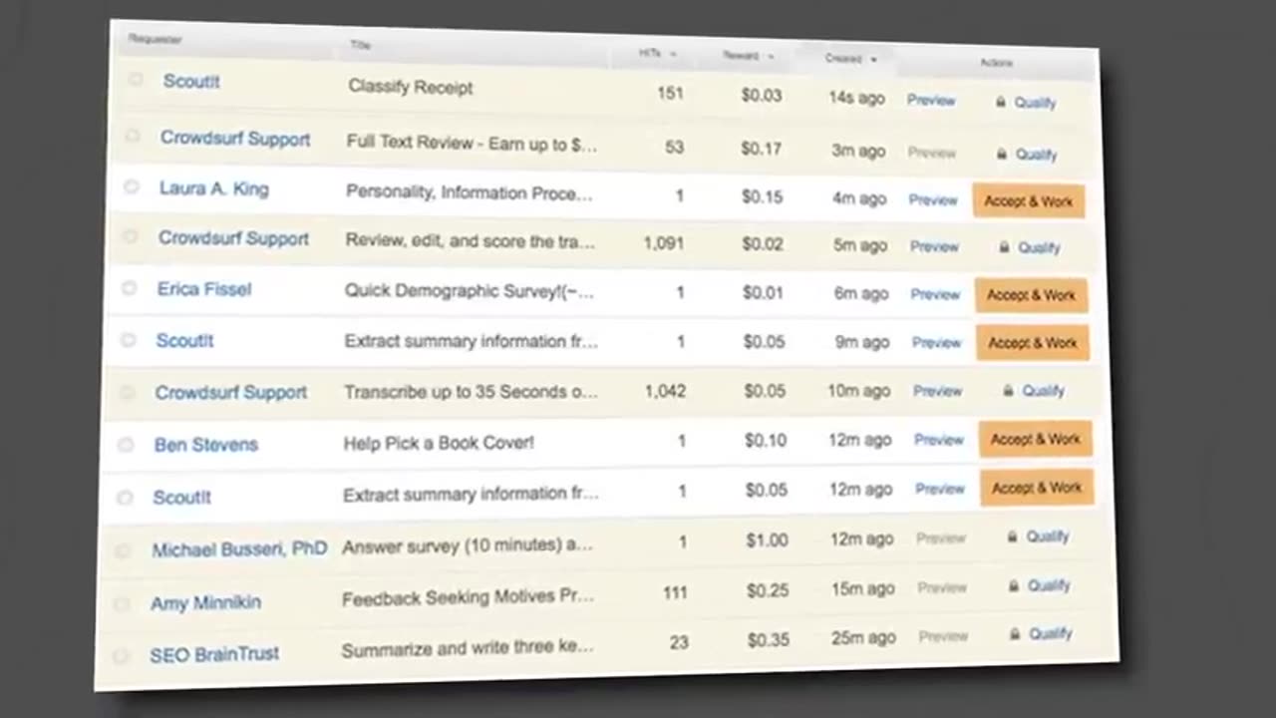Viewport: 1276px width, 718px height.
Task: Click HITs count 1,091
Action: coord(664,242)
